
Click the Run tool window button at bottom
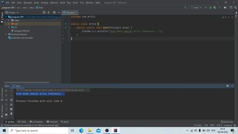(x=10, y=122)
